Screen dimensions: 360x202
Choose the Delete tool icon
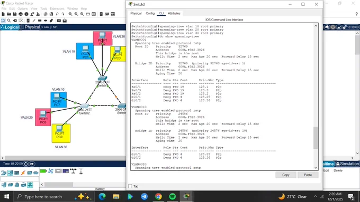point(15,21)
